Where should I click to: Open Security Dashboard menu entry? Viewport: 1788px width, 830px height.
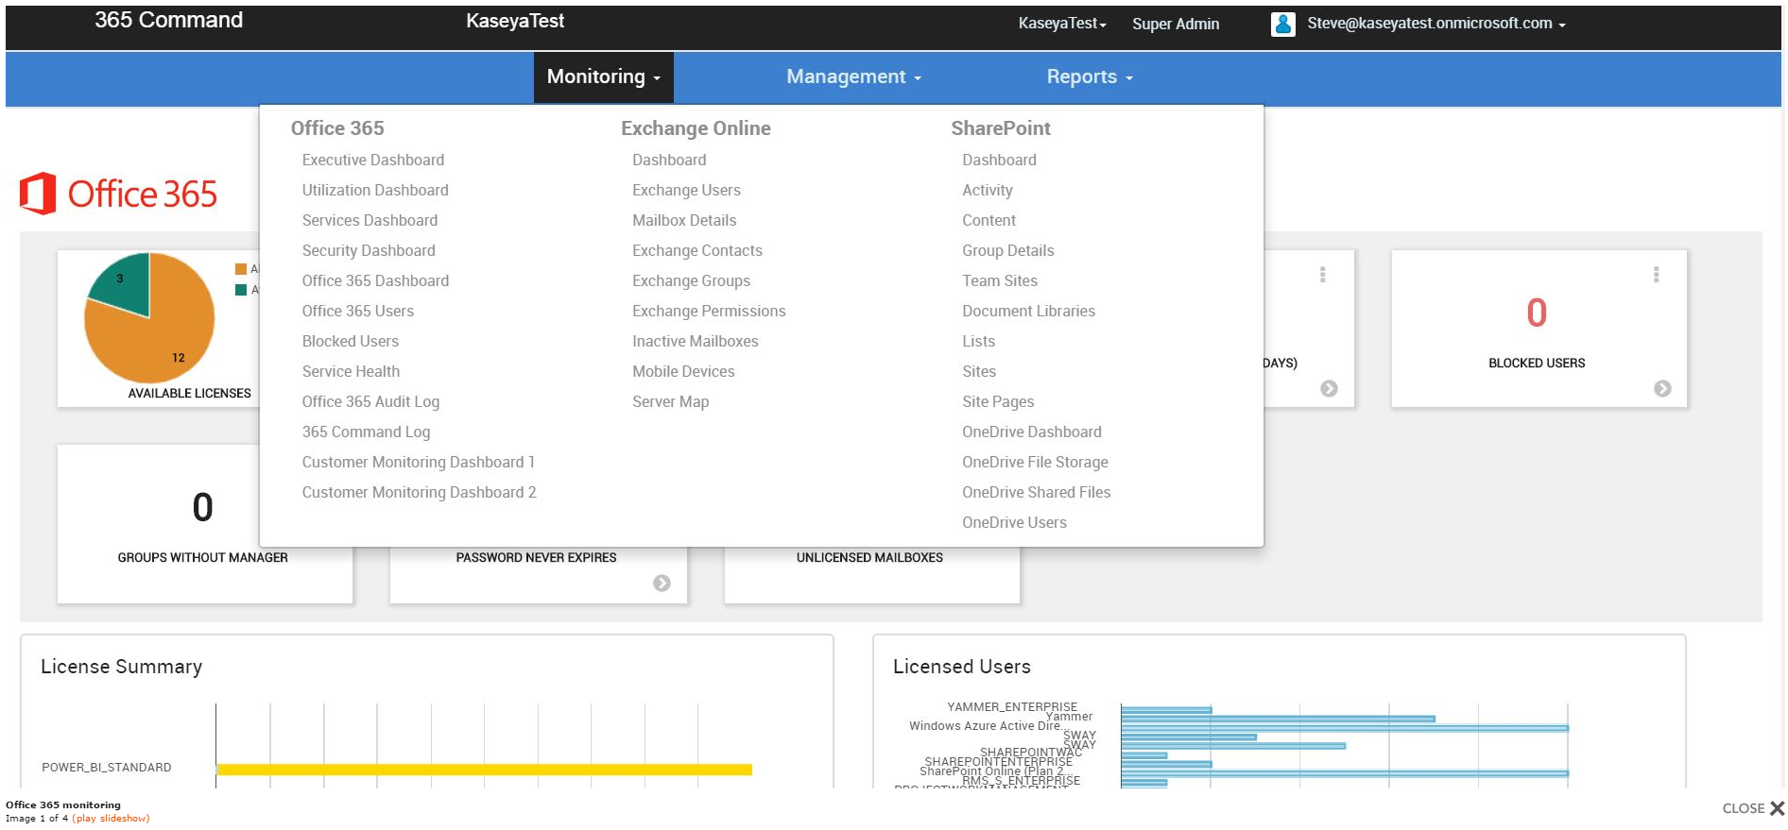[369, 251]
